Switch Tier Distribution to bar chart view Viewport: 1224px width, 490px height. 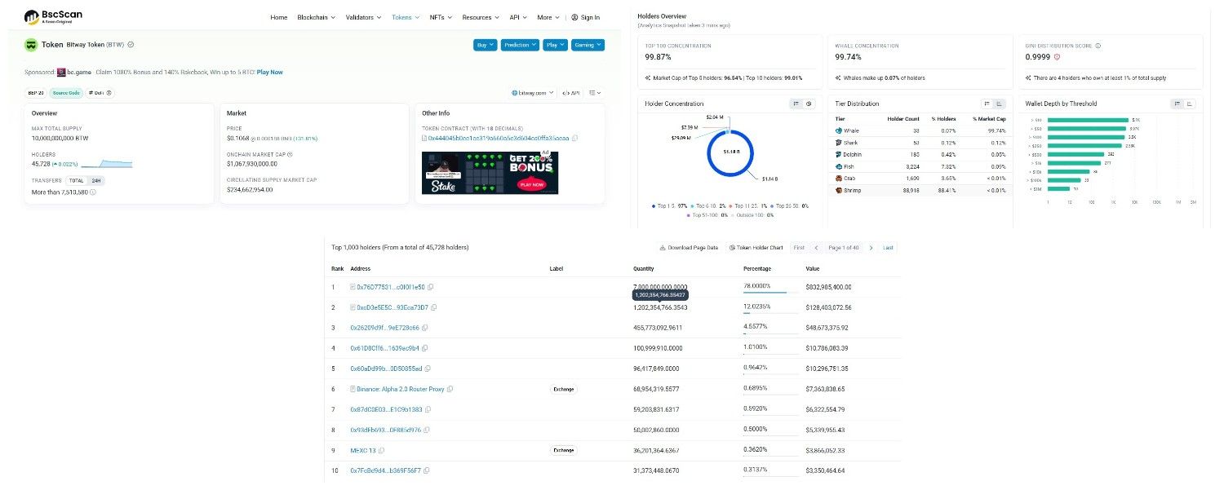(1000, 104)
